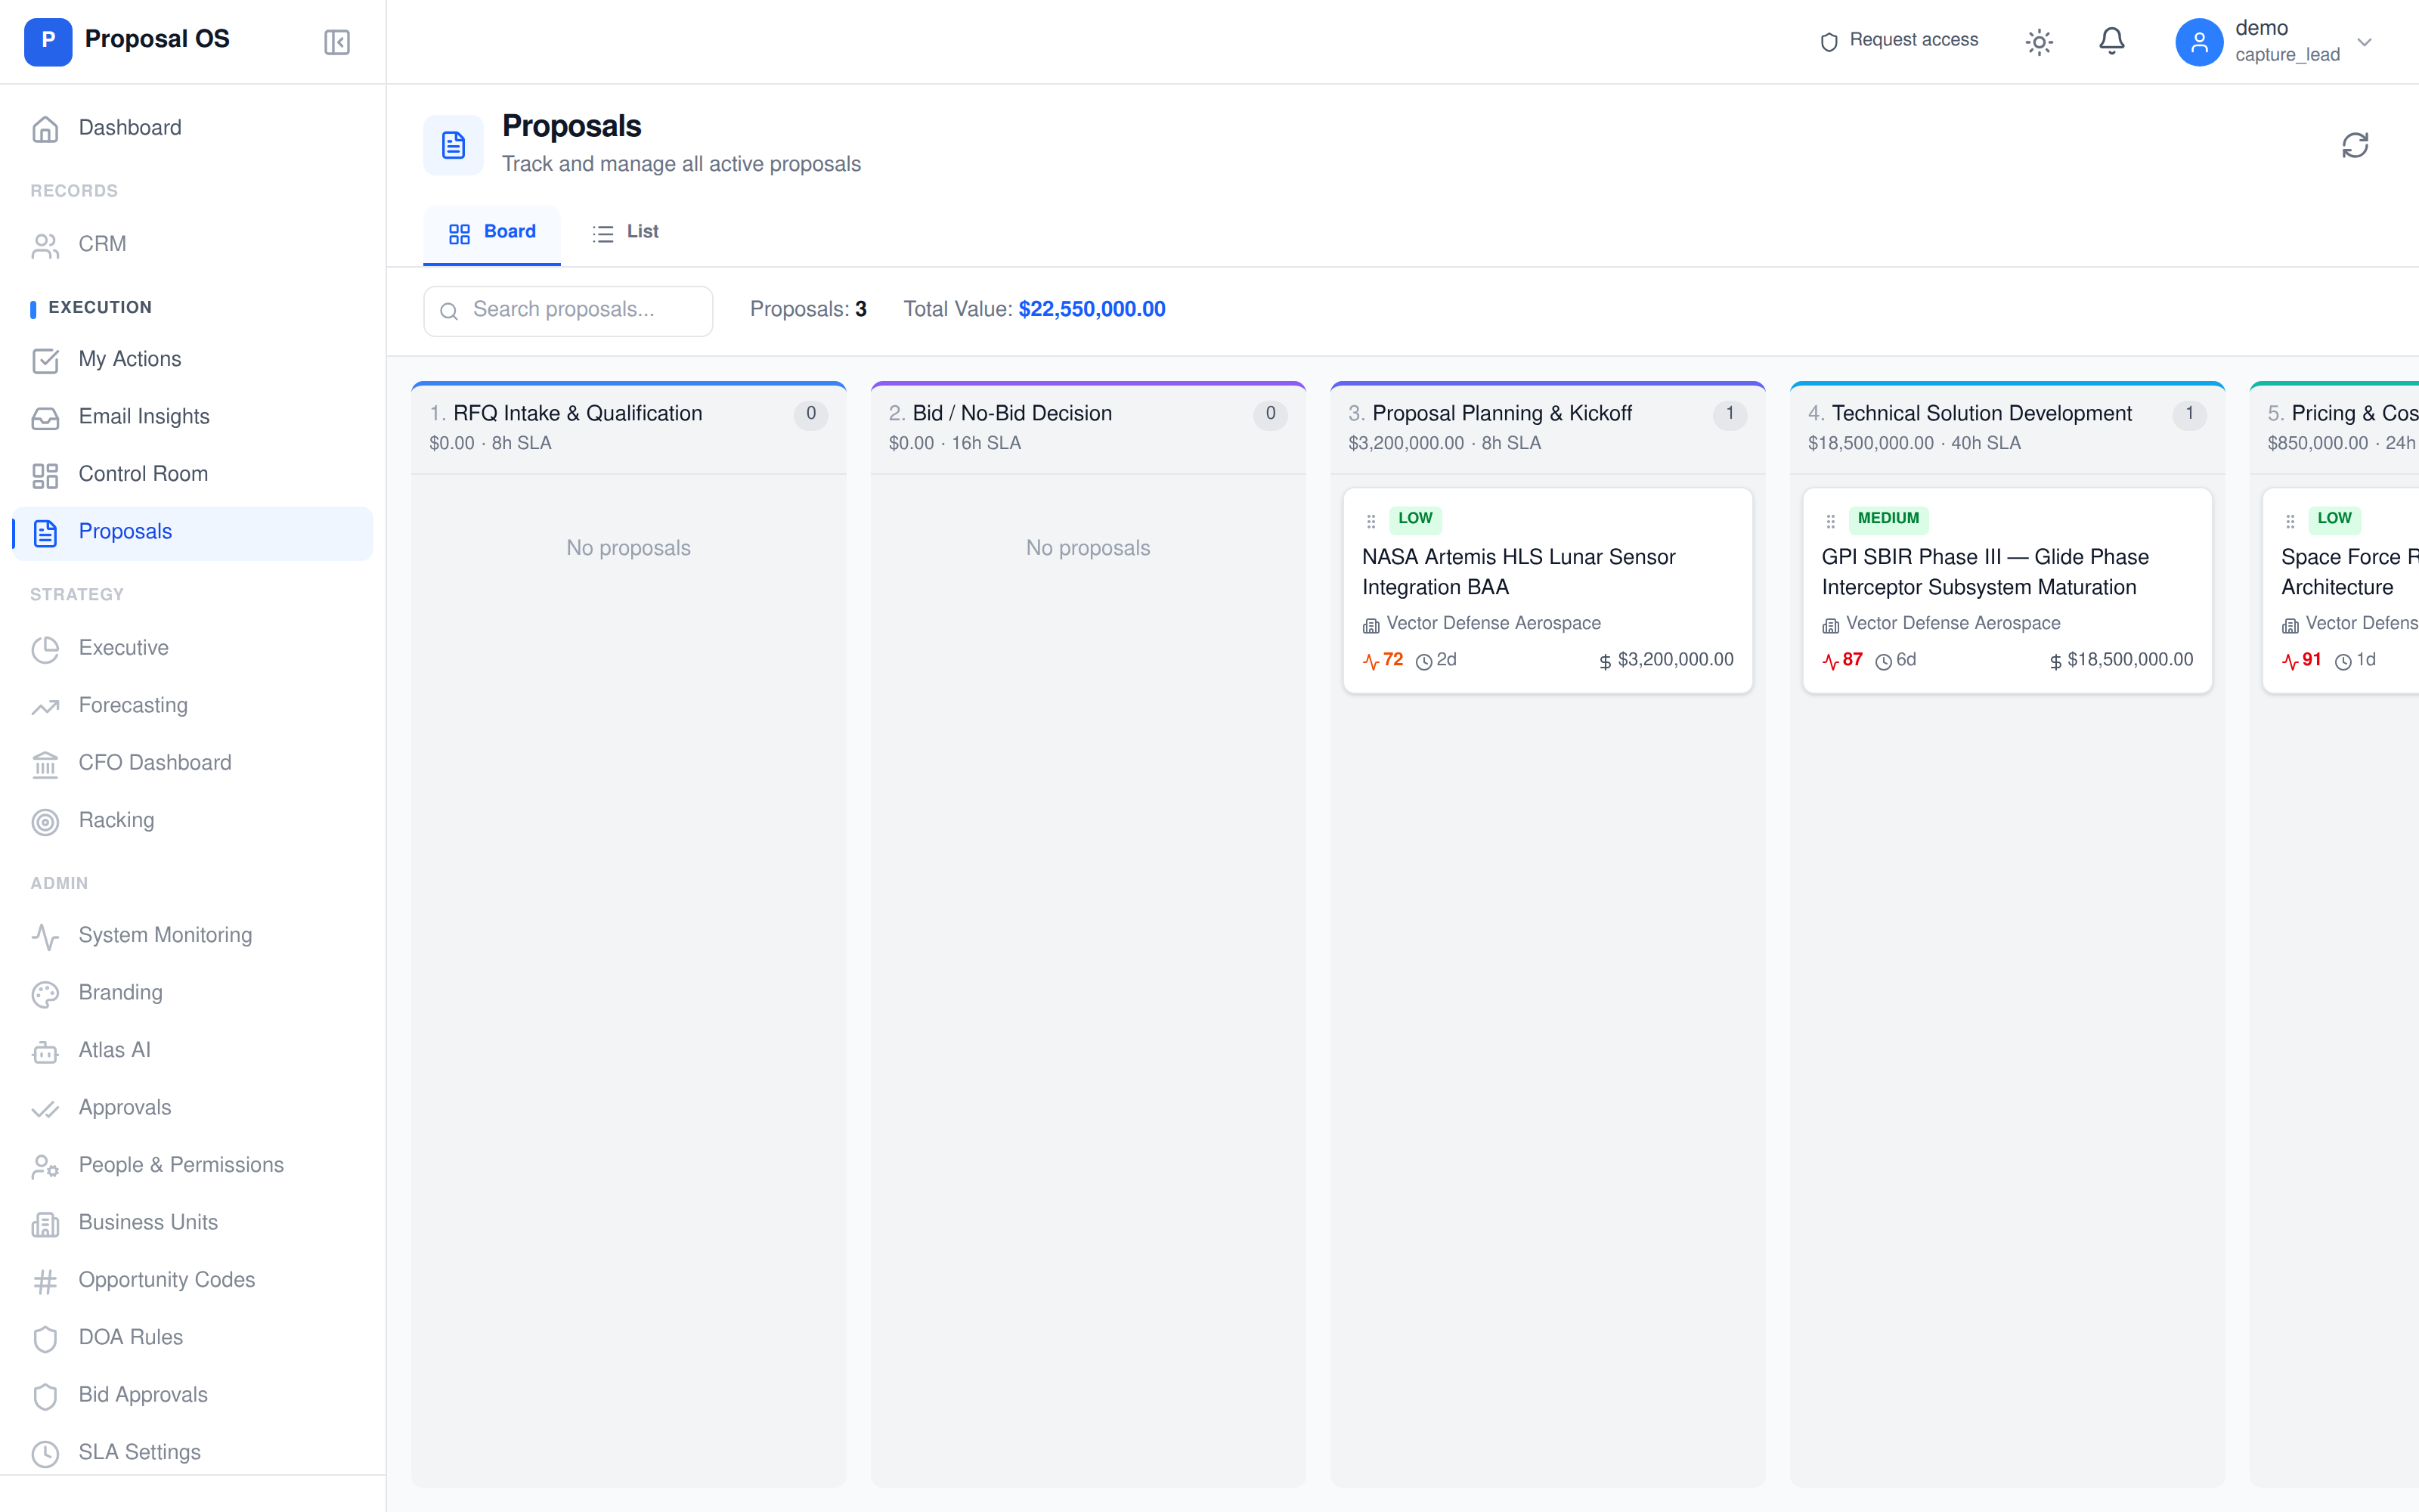This screenshot has height=1512, width=2419.
Task: Open the notifications bell
Action: click(x=2111, y=41)
